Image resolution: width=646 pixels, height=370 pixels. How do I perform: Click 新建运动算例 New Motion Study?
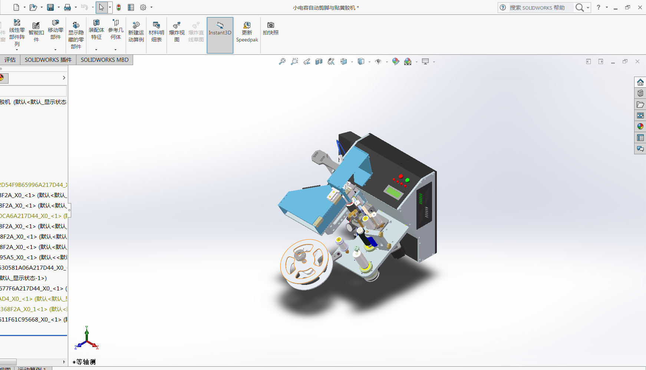click(136, 32)
